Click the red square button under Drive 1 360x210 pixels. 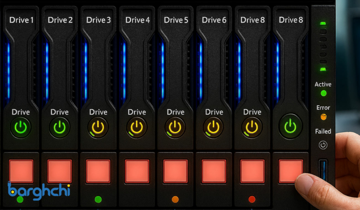coord(21,171)
